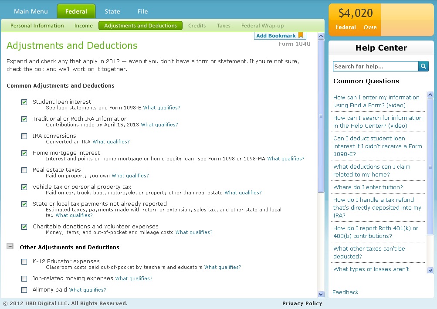Screen dimensions: 437x309
Task: Check the K-12 Educator expenses box
Action: pos(24,261)
